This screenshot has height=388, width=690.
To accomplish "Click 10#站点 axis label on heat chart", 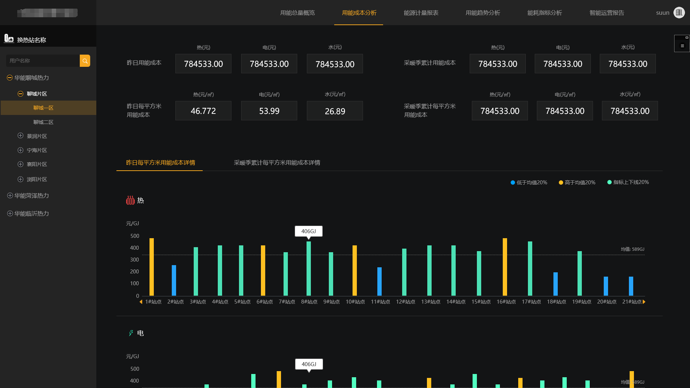I will [355, 302].
